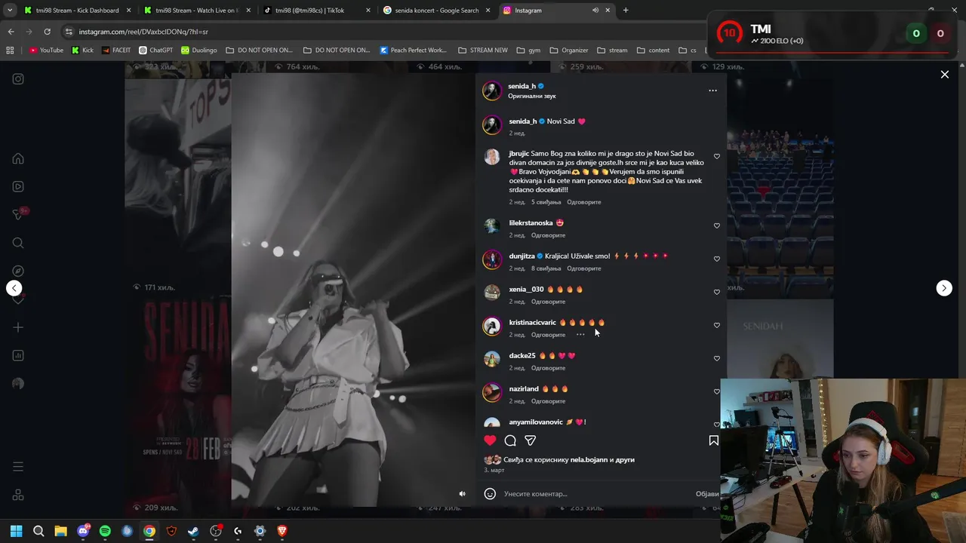Click the Create plus icon in sidebar

(18, 327)
